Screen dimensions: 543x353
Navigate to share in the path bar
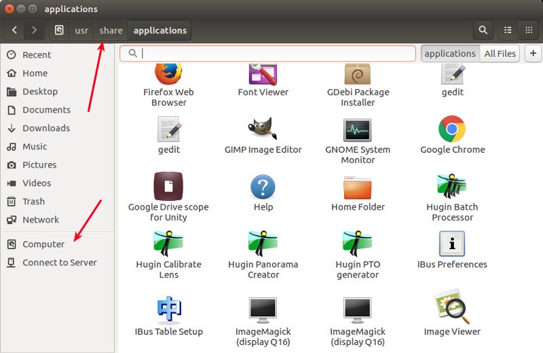[x=111, y=30]
